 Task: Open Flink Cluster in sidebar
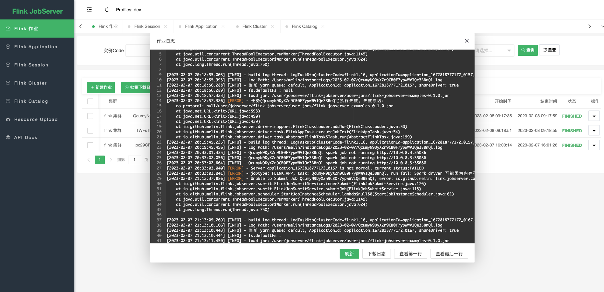coord(37,83)
